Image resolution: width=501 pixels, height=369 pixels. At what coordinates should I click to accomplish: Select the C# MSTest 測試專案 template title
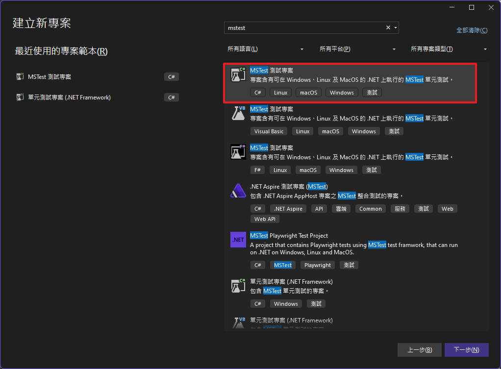click(x=272, y=70)
